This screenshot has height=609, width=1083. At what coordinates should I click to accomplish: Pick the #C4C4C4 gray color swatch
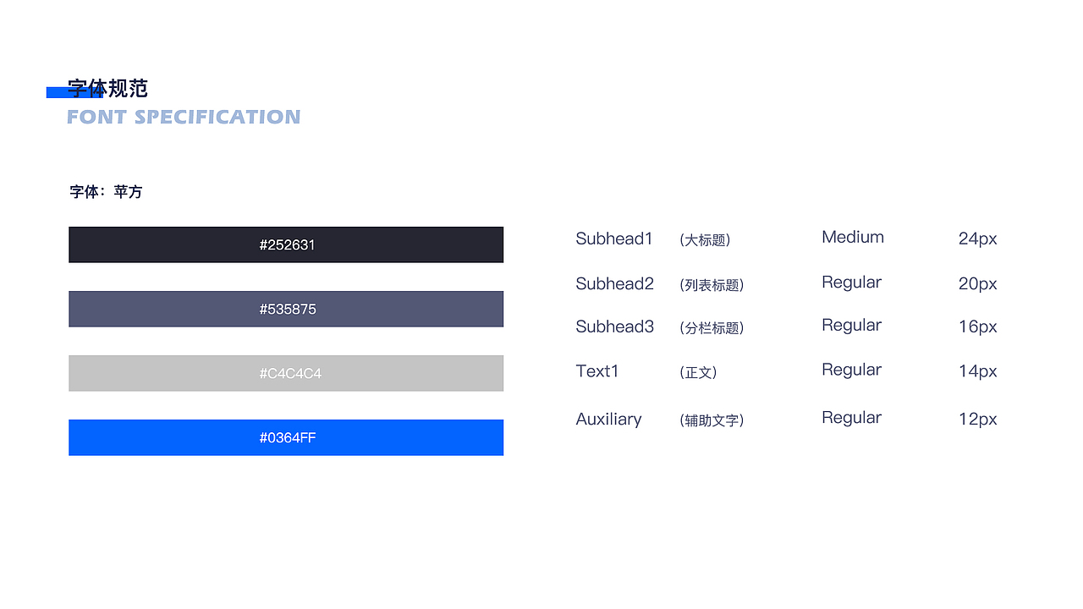pos(286,373)
